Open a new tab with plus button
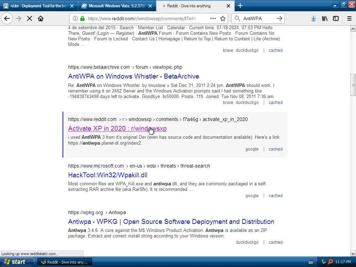This screenshot has width=356, height=267. point(240,6)
